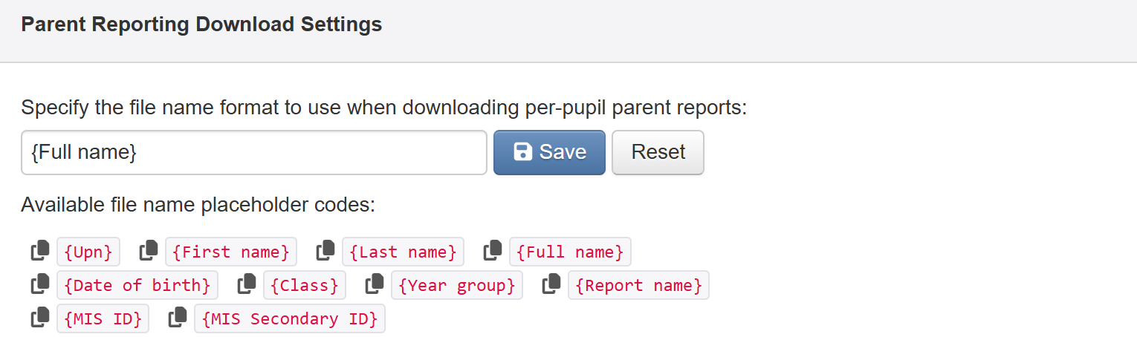Click the copy icon for {Class}
The height and width of the screenshot is (337, 1137).
coord(247,284)
